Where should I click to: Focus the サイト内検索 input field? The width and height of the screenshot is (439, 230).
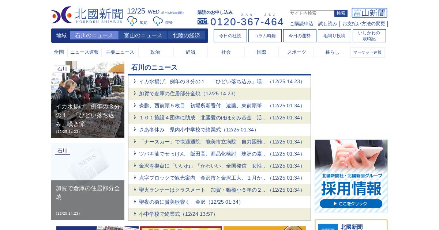point(312,13)
